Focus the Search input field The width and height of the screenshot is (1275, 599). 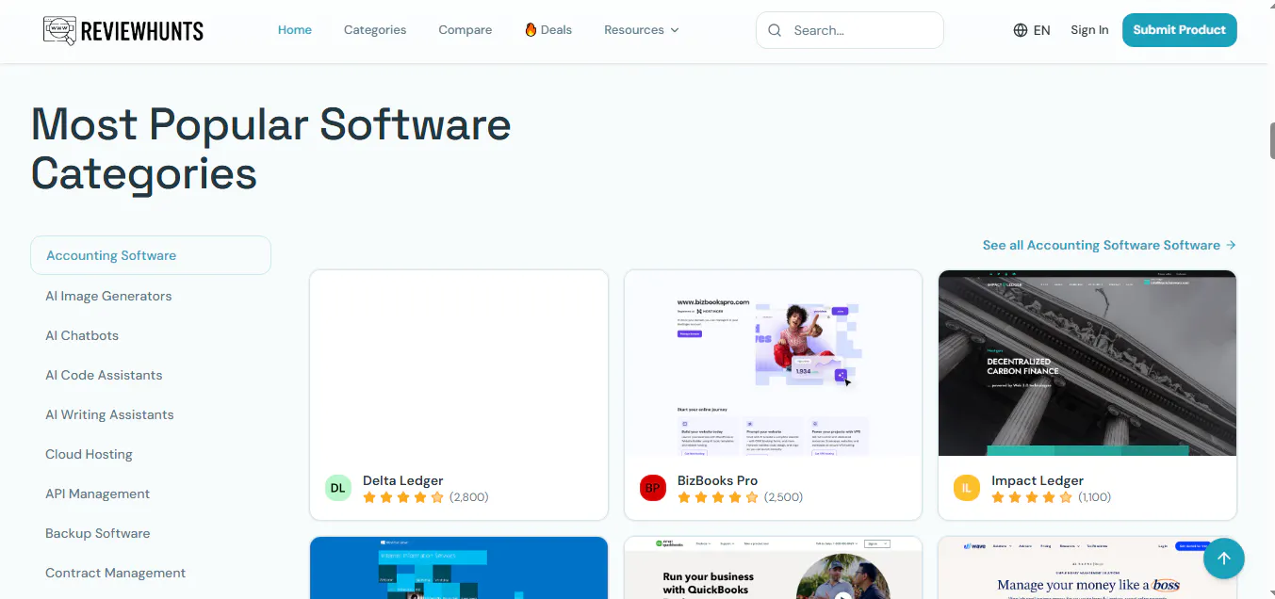click(849, 30)
